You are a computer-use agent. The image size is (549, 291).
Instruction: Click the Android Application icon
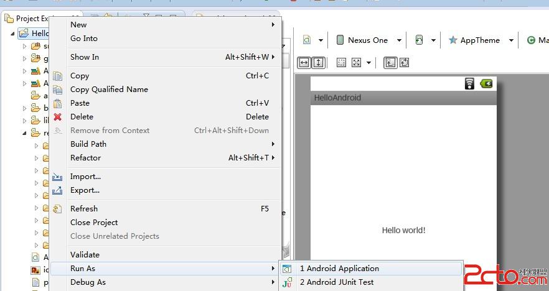pyautogui.click(x=287, y=269)
